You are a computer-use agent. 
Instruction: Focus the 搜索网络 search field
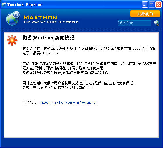point(134,23)
